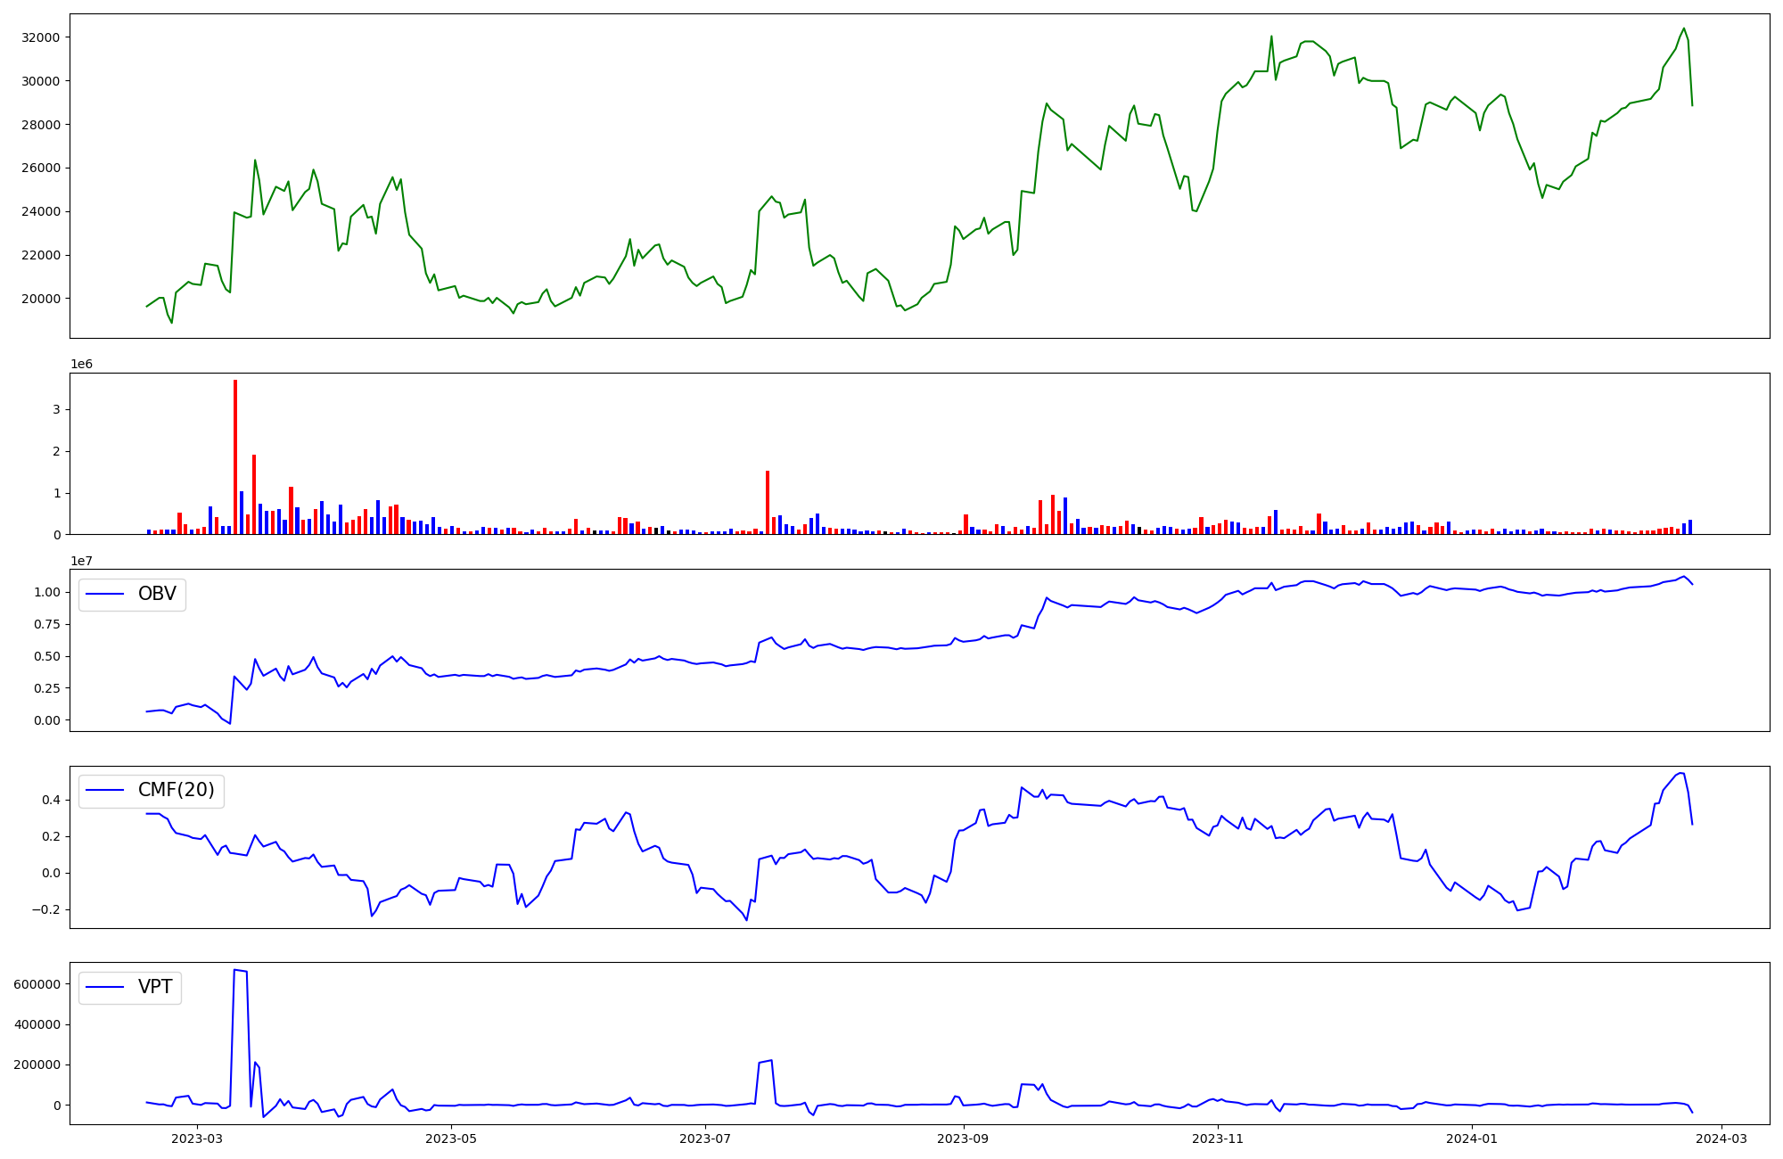Click the CMF(20) legend label
Screen dimensions: 1783x1159
click(176, 790)
